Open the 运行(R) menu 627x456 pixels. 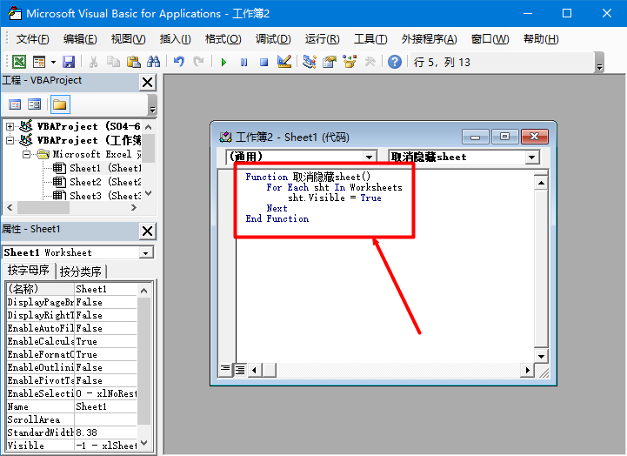coord(322,39)
